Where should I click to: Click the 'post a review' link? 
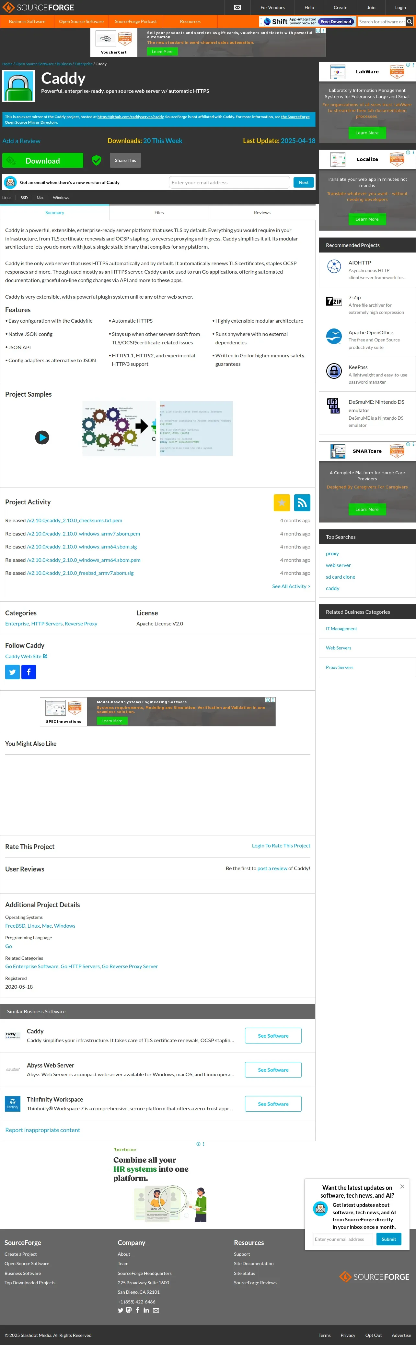272,868
